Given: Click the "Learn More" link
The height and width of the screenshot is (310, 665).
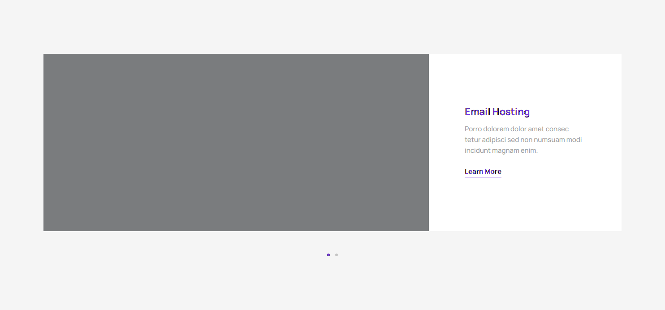Looking at the screenshot, I should pos(483,172).
